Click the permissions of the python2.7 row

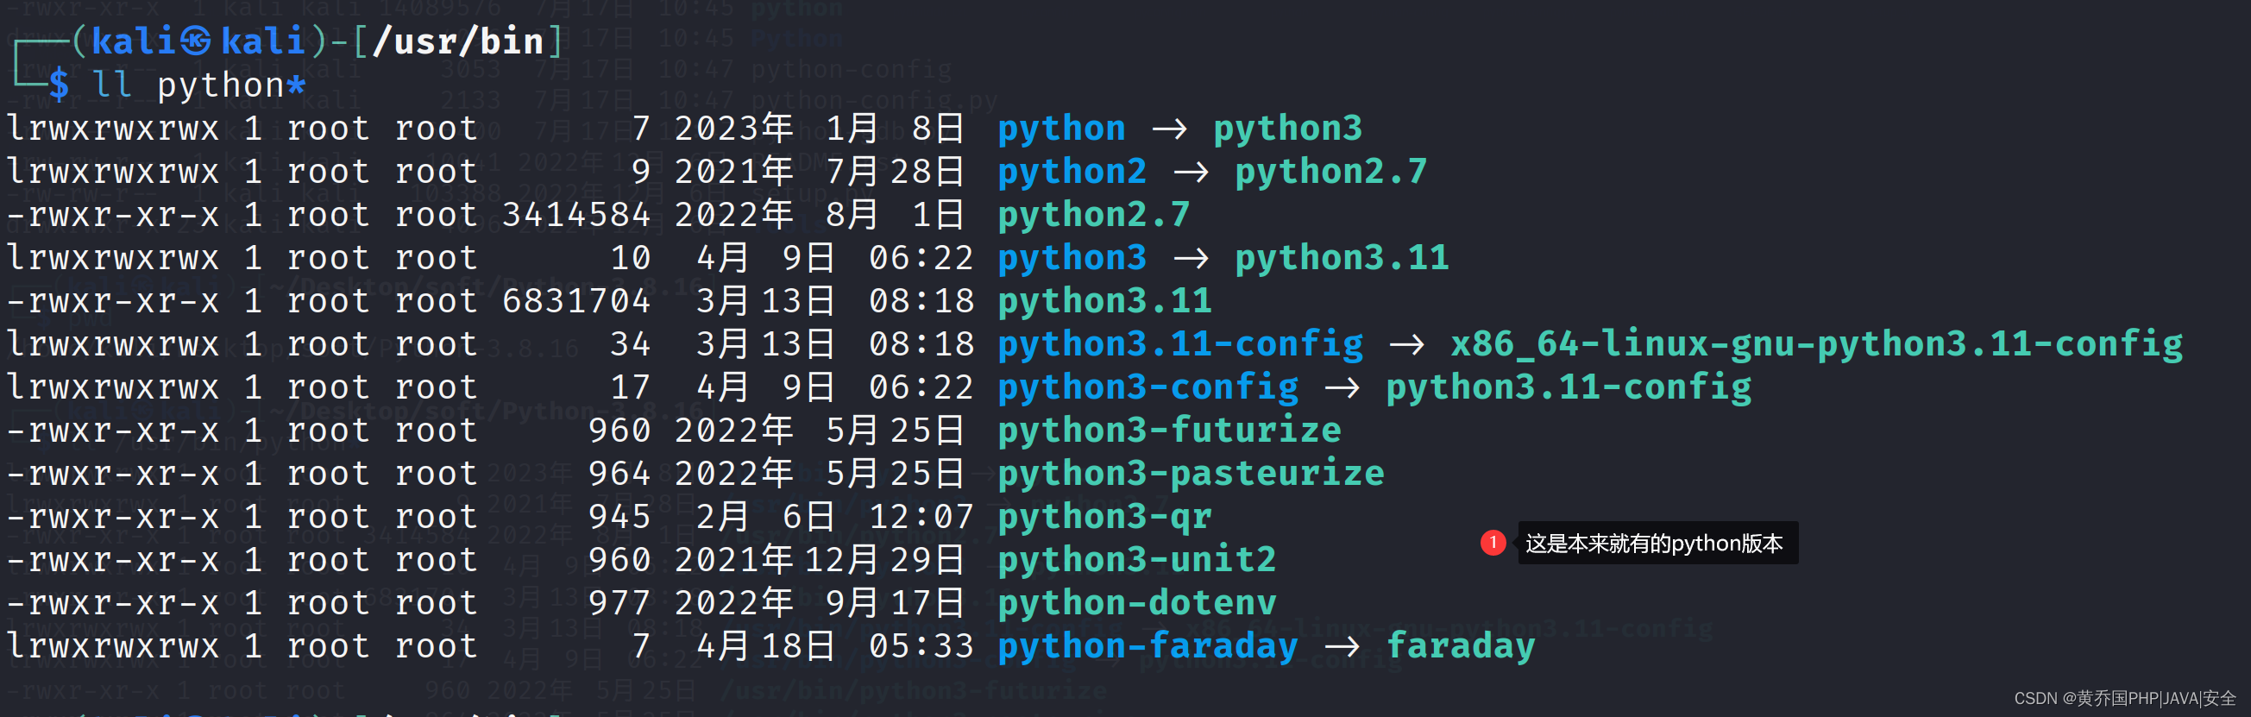point(113,215)
